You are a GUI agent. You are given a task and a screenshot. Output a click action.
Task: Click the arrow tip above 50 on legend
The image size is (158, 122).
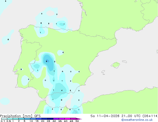pyautogui.click(x=79, y=119)
